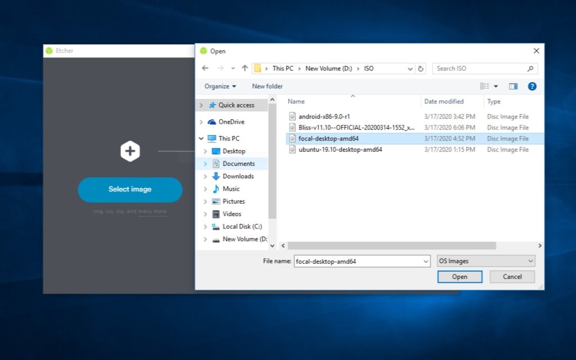Expand the Documents node chevron
The height and width of the screenshot is (360, 576).
click(x=205, y=164)
